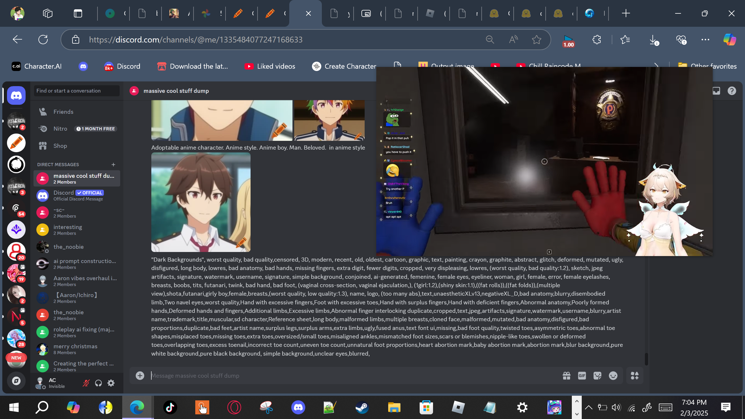The height and width of the screenshot is (419, 745).
Task: Open 'ai prompt constructio...' group chat
Action: 77,264
